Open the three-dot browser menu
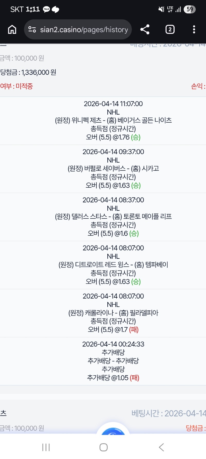This screenshot has height=459, width=206. click(x=194, y=29)
